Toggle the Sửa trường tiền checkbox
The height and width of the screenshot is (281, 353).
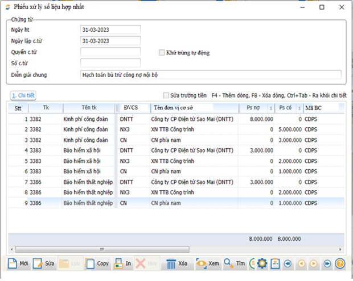coord(166,95)
